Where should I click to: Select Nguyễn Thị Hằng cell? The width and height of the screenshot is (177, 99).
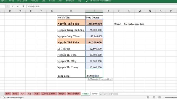(x=71, y=60)
